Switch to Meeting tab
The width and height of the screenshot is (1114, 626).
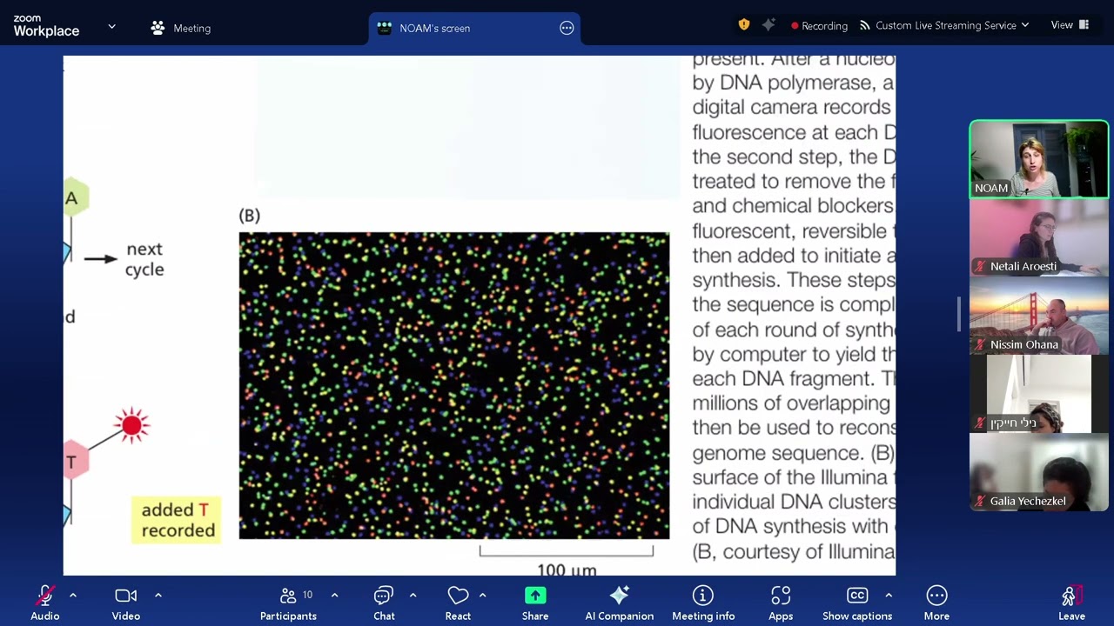point(181,28)
